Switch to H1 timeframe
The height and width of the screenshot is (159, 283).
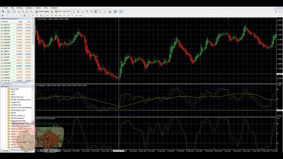click(64, 15)
